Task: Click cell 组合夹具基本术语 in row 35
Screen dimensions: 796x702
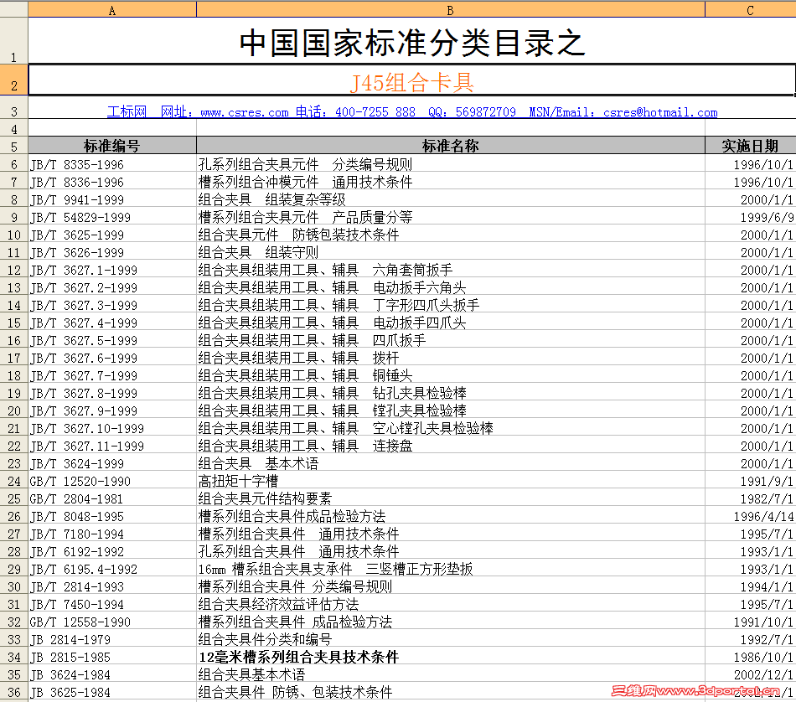Action: click(450, 674)
